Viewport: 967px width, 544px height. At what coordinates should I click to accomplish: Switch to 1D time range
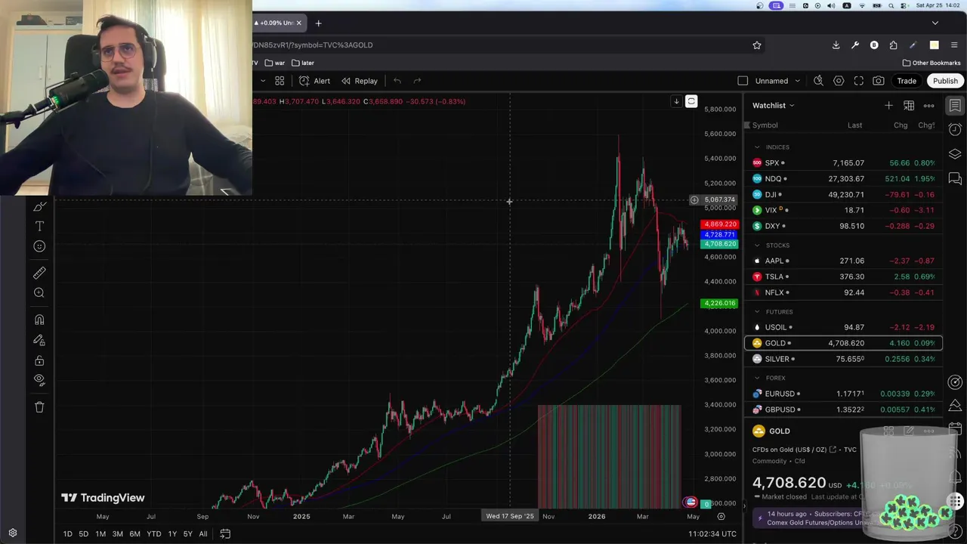point(67,534)
